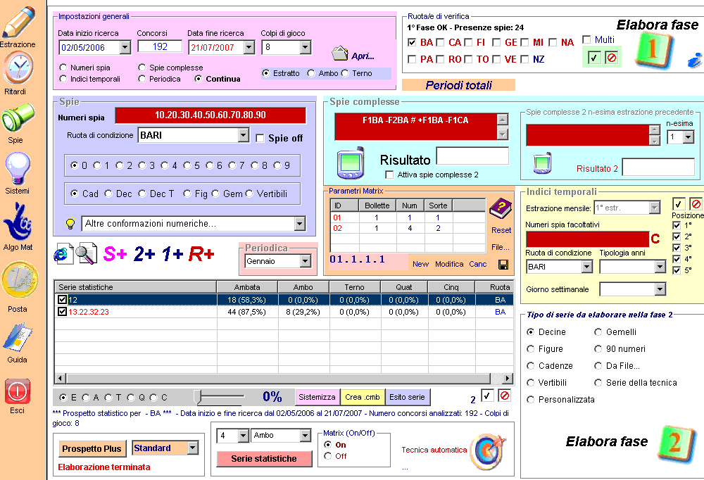The height and width of the screenshot is (480, 704).
Task: Click the Ruota column header
Action: click(495, 287)
